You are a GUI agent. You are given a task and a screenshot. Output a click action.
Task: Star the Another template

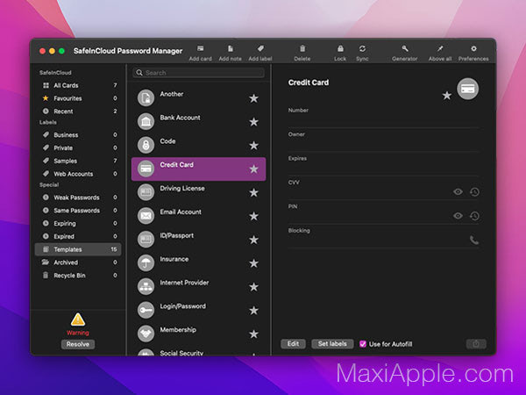coord(253,98)
